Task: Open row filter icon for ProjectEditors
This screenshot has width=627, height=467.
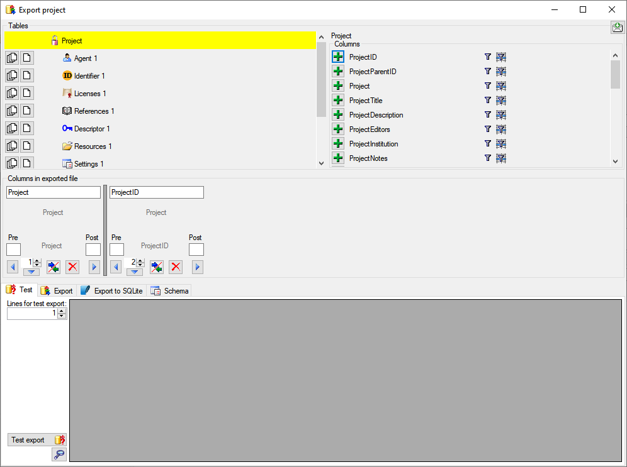Action: click(x=501, y=129)
